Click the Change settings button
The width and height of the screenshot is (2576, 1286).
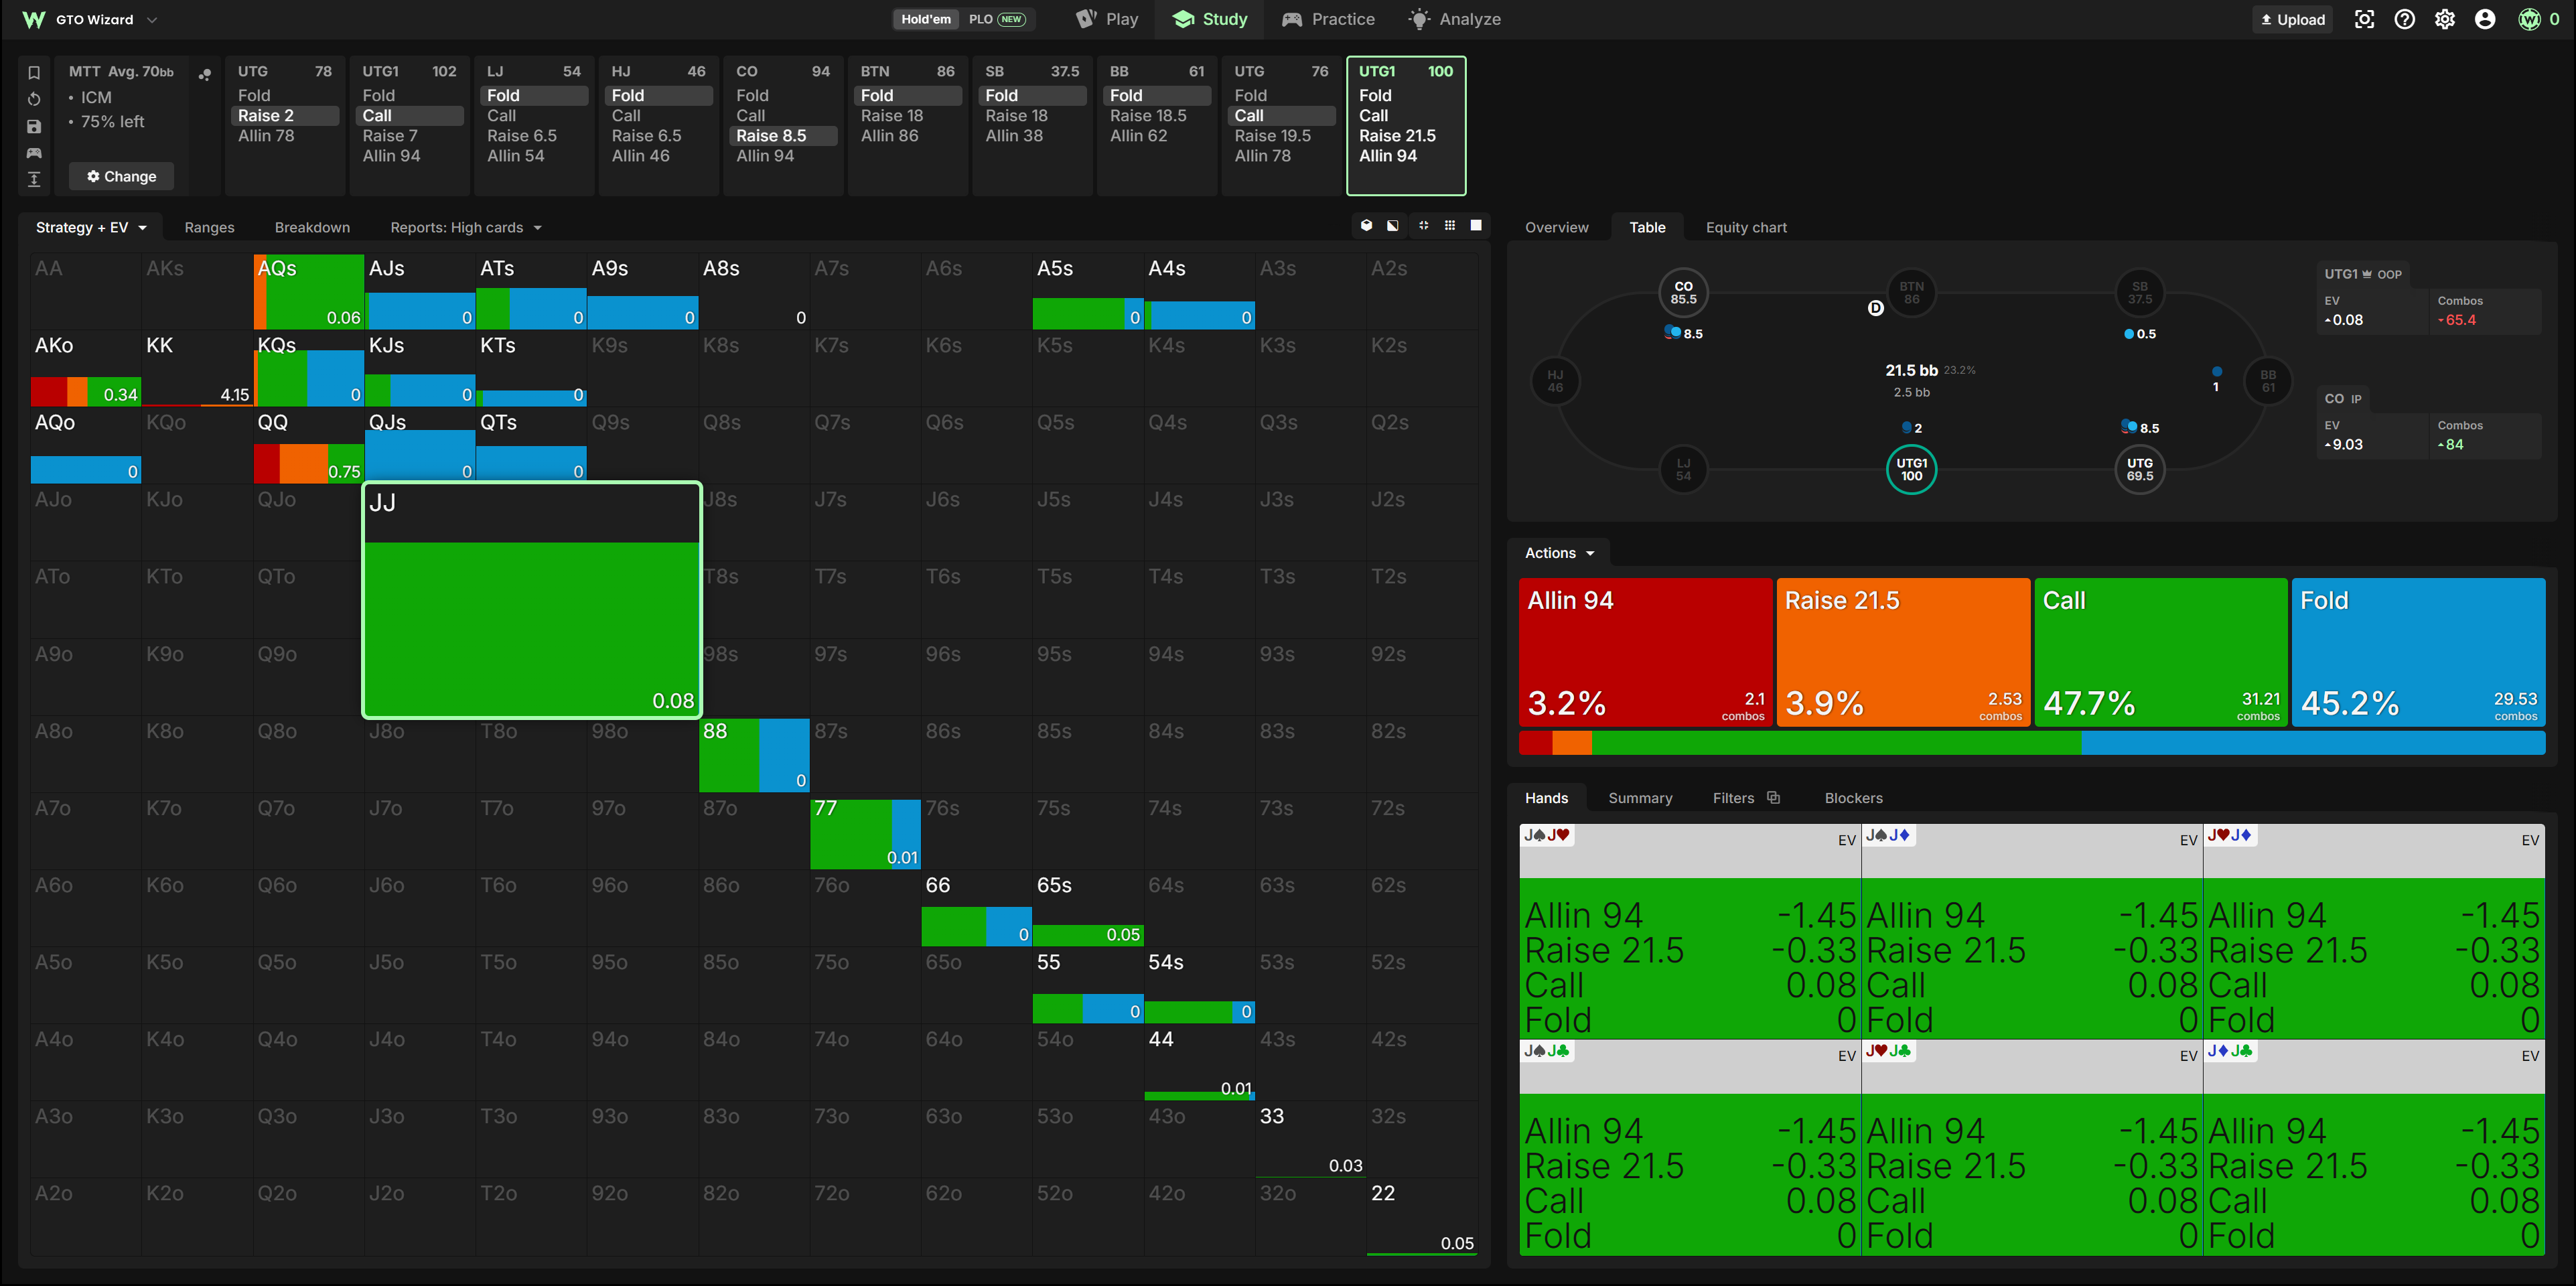click(121, 176)
